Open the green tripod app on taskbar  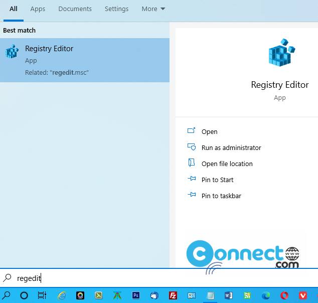click(117, 295)
